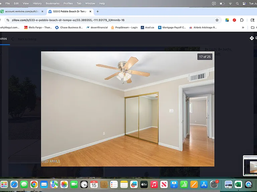This screenshot has height=192, width=257.
Task: Open Control Center in menu bar
Action: point(244,3)
